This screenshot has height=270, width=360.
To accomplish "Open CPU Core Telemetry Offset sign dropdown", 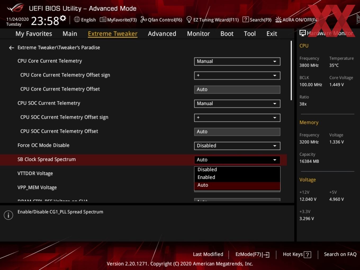I will 237,75.
